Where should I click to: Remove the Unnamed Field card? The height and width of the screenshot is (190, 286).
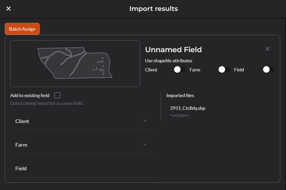tap(268, 49)
